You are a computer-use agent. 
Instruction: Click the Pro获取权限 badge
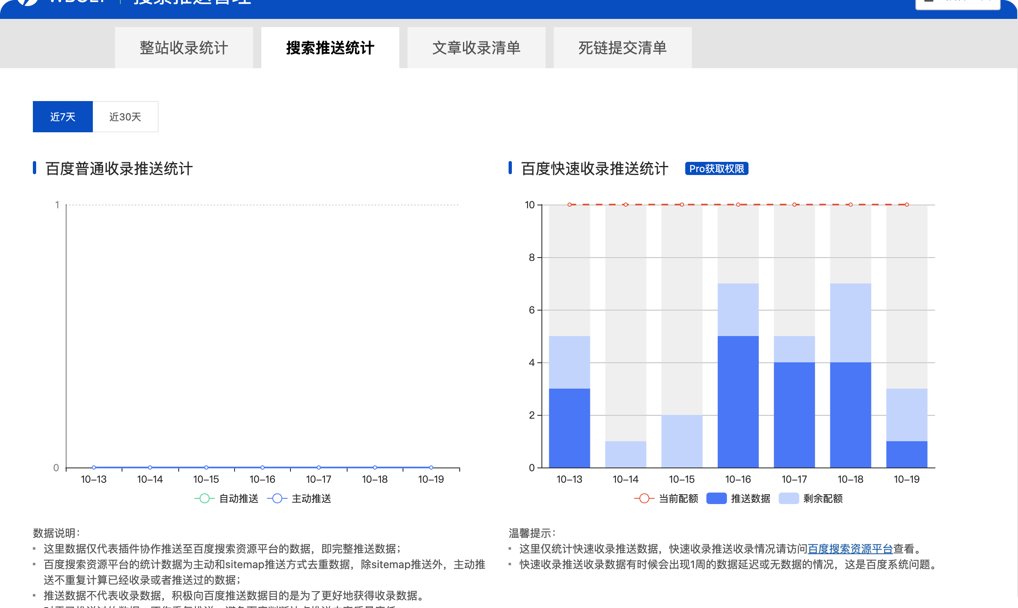716,168
